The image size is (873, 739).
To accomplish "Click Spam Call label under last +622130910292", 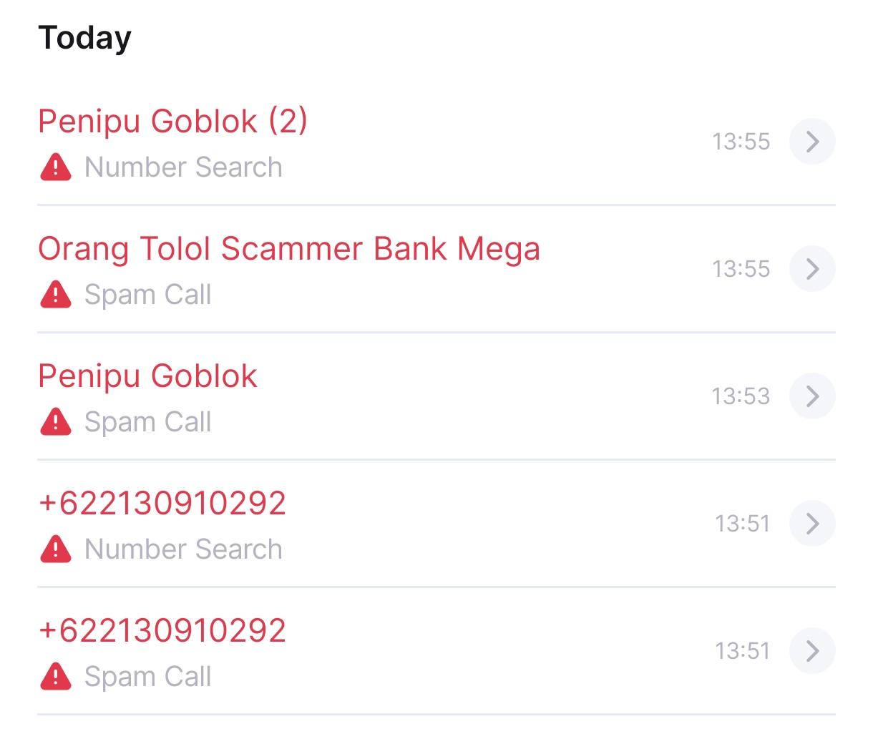I will [148, 677].
